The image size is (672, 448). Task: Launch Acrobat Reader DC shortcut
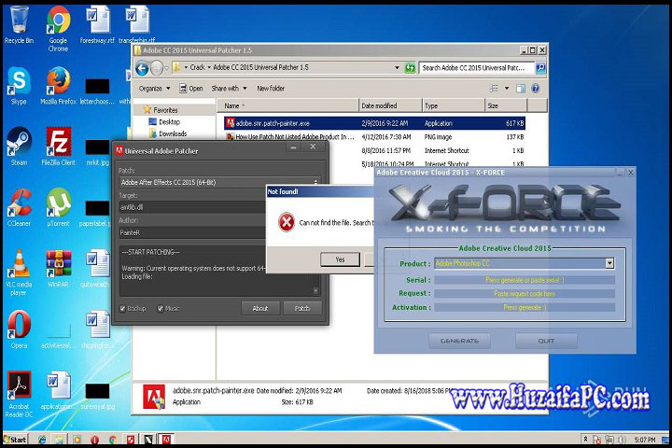coord(19,395)
